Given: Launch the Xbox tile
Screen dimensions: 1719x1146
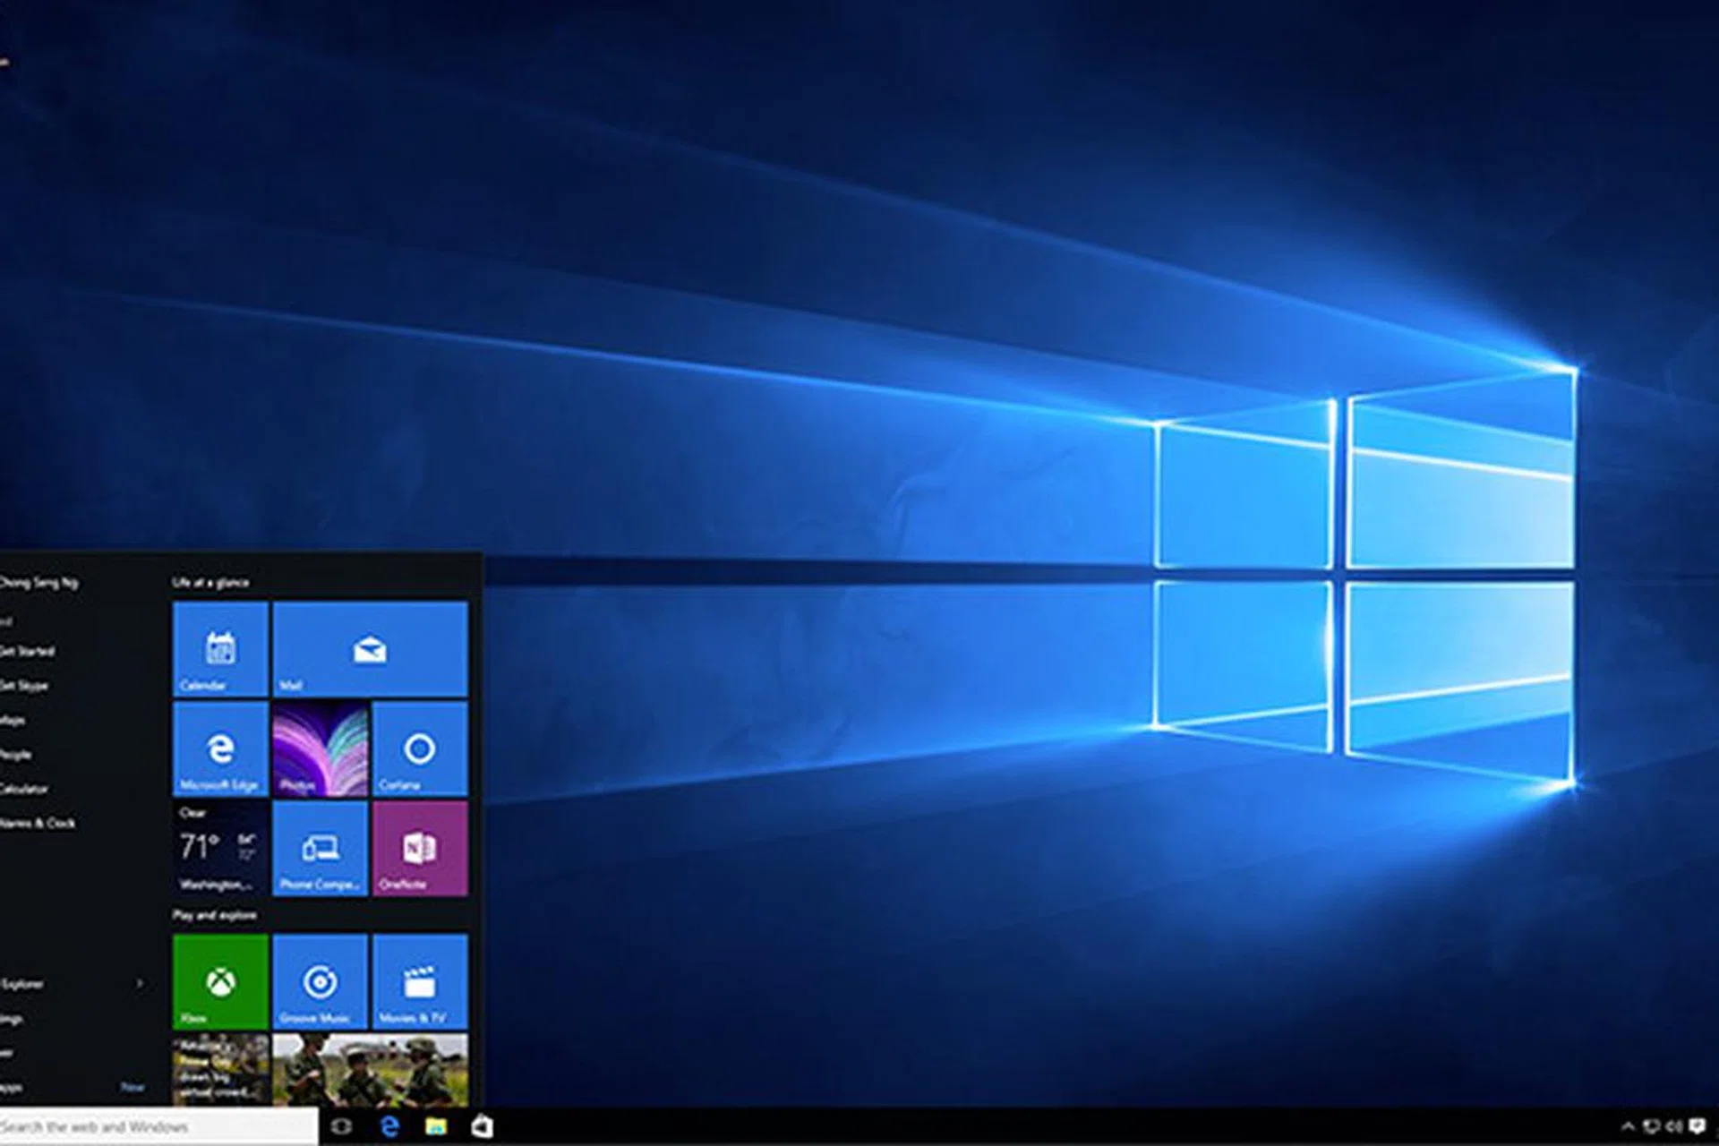Looking at the screenshot, I should click(220, 982).
